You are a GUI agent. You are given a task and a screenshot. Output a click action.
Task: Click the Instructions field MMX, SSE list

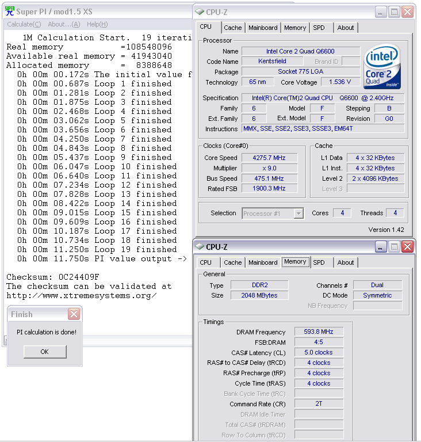323,128
